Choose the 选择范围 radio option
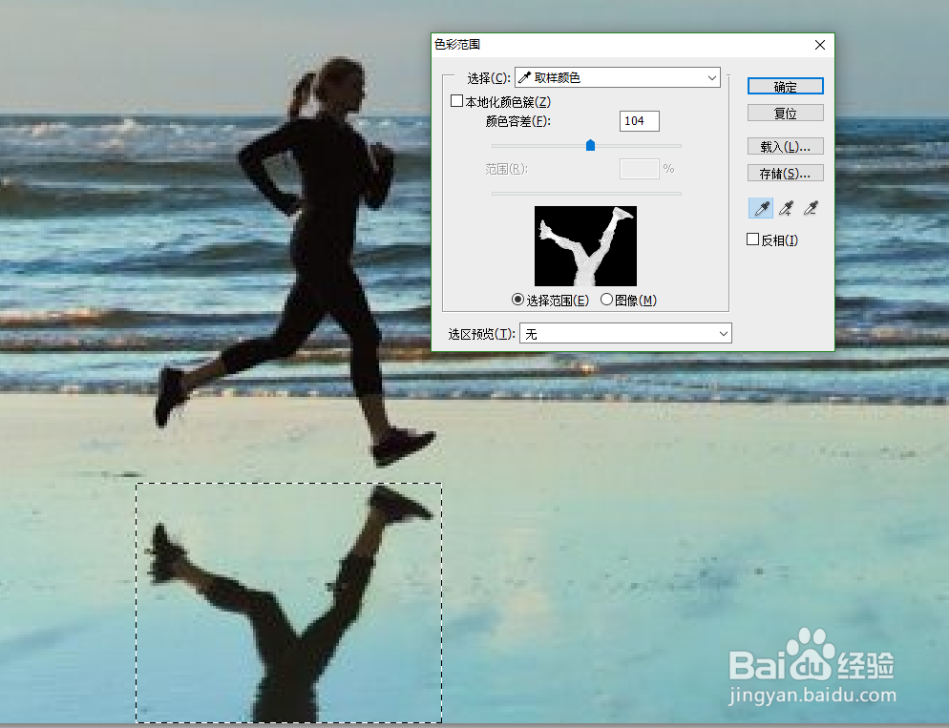Image resolution: width=949 pixels, height=728 pixels. click(x=517, y=300)
